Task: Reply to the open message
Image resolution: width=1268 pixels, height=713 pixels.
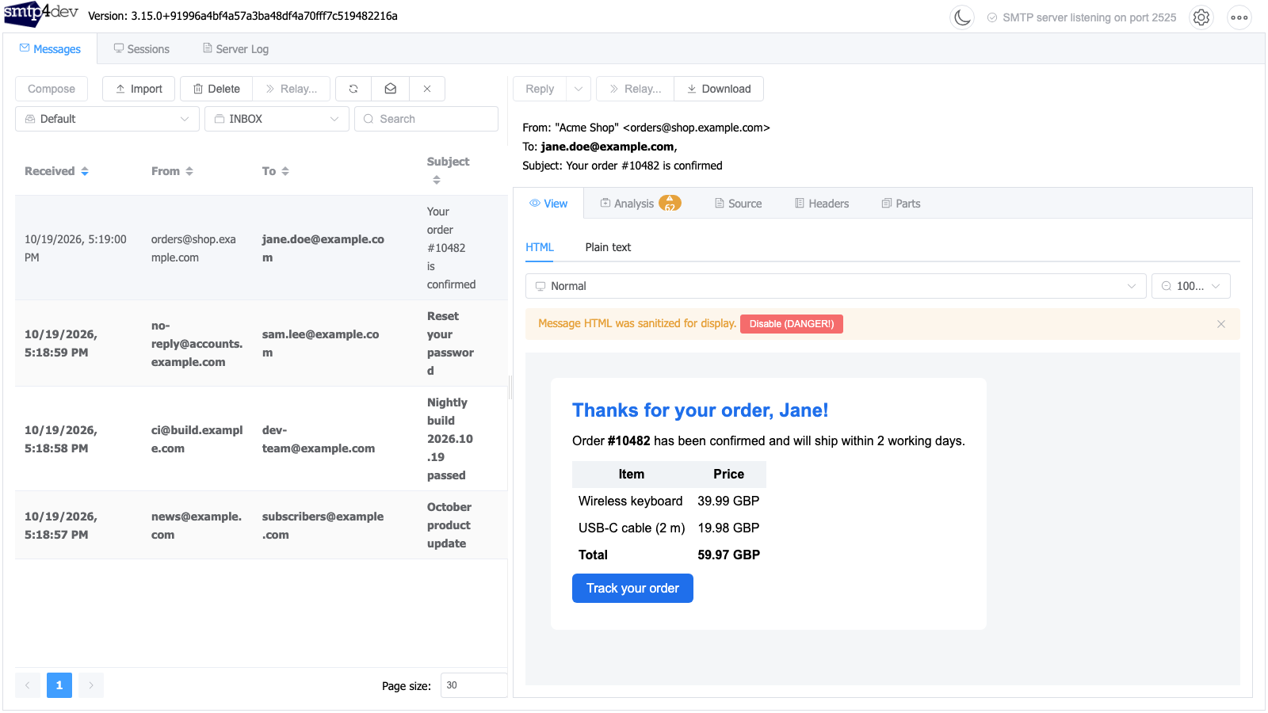Action: pos(540,89)
